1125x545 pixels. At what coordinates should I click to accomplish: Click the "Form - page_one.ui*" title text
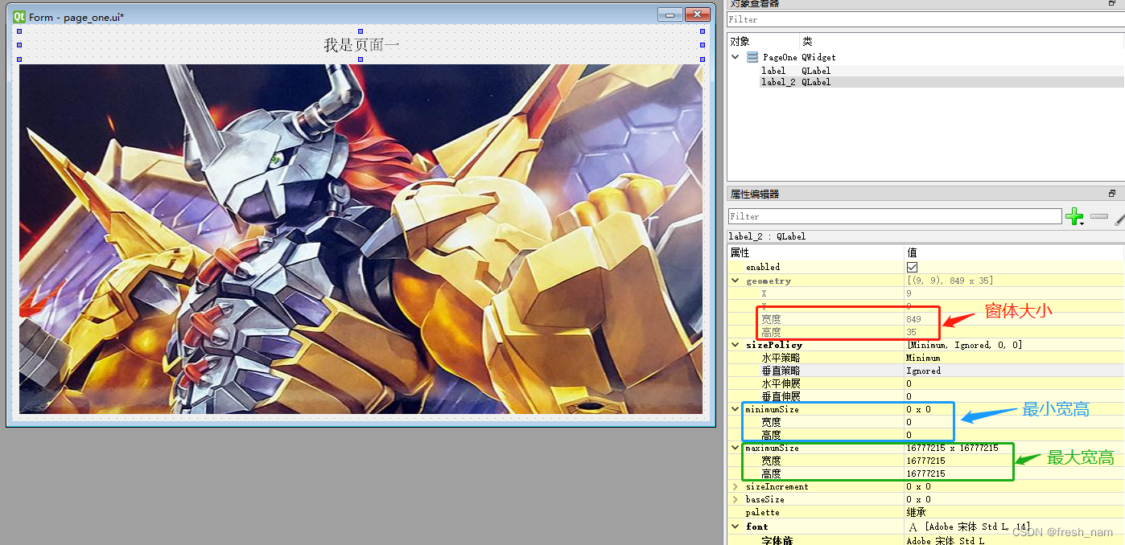pyautogui.click(x=76, y=17)
